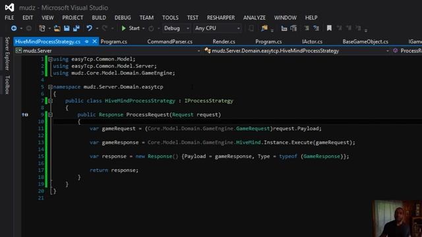Image resolution: width=422 pixels, height=237 pixels.
Task: Click the Navigate Backward arrow icon
Action: (x=14, y=28)
